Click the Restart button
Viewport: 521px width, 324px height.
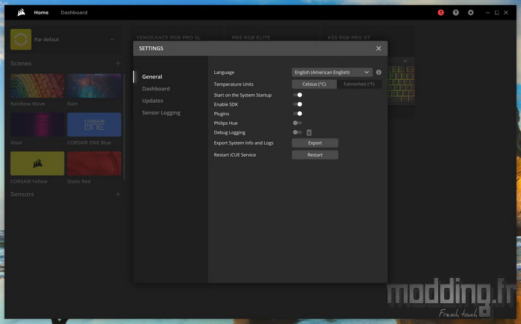[315, 155]
